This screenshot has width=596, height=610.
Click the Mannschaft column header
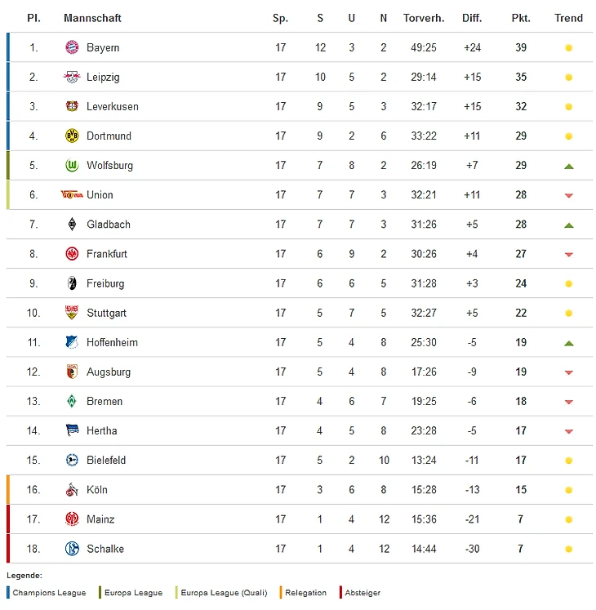click(x=92, y=18)
